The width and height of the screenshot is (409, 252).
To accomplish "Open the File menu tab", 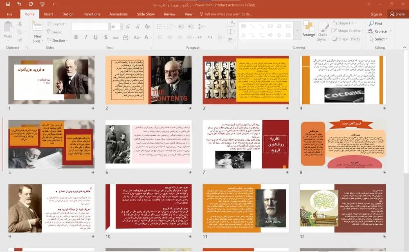I will click(x=10, y=14).
